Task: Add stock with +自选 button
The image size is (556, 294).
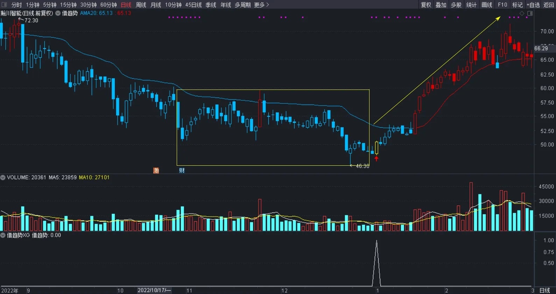Action: click(533, 5)
